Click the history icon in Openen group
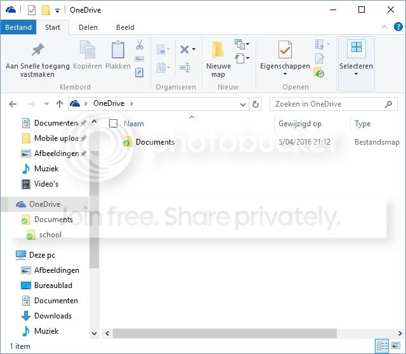Screen dimensions: 406x354 point(319,72)
